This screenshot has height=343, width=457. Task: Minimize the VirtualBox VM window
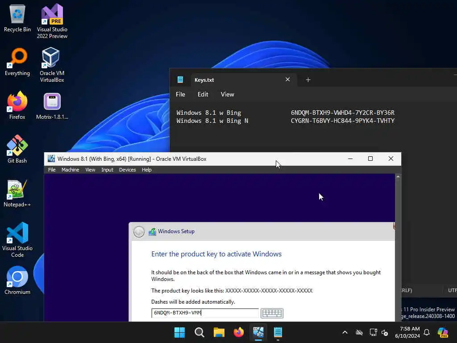coord(350,159)
